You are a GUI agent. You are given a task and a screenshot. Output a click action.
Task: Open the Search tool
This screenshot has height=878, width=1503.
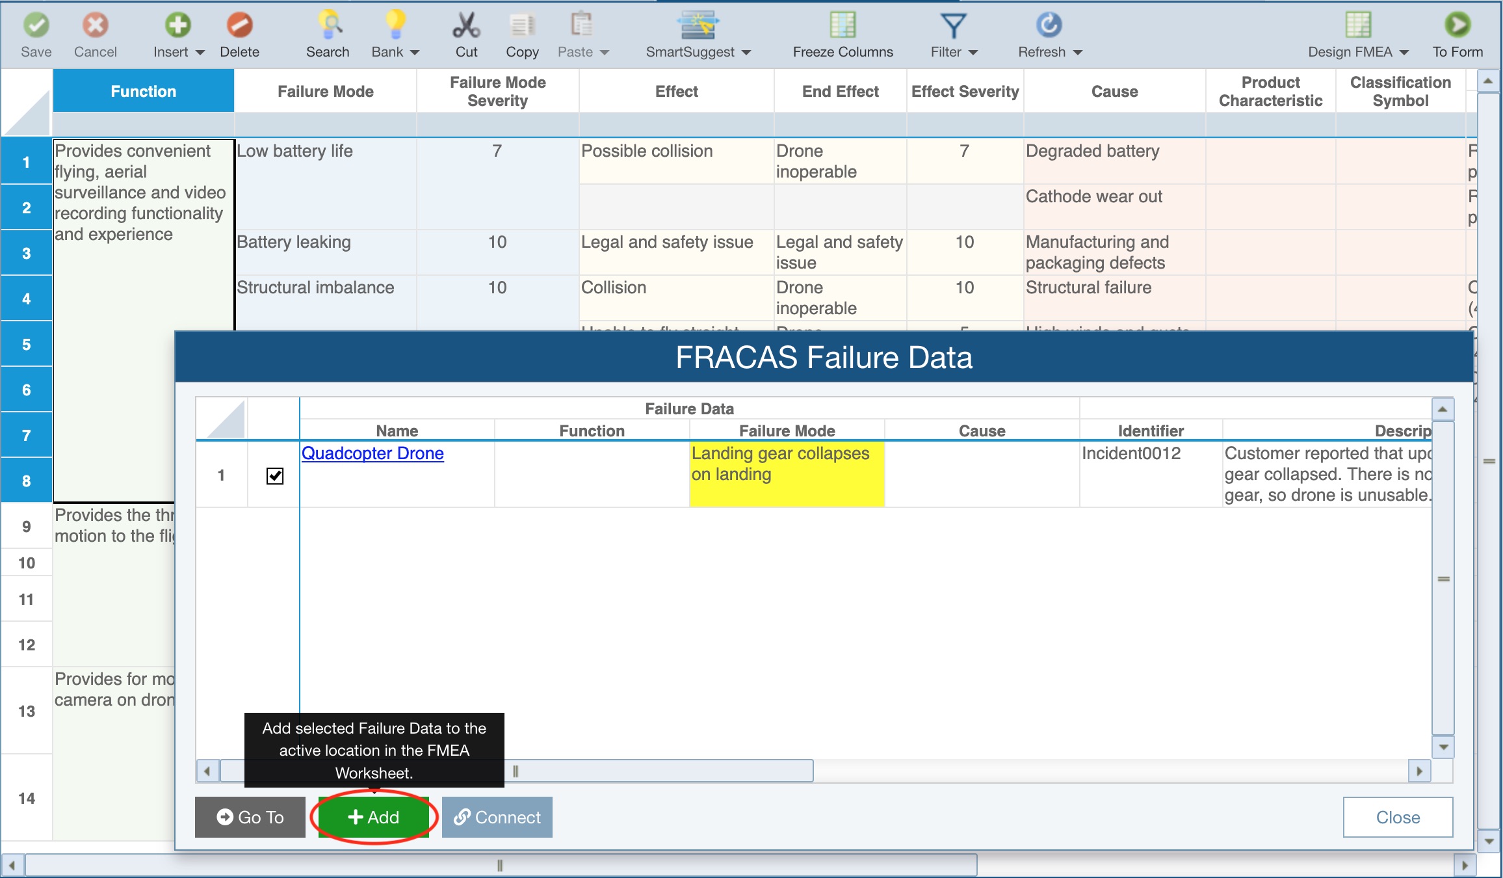click(x=328, y=26)
